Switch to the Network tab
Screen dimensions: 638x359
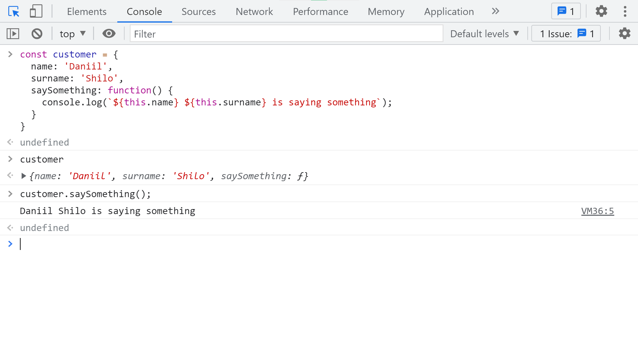(254, 12)
